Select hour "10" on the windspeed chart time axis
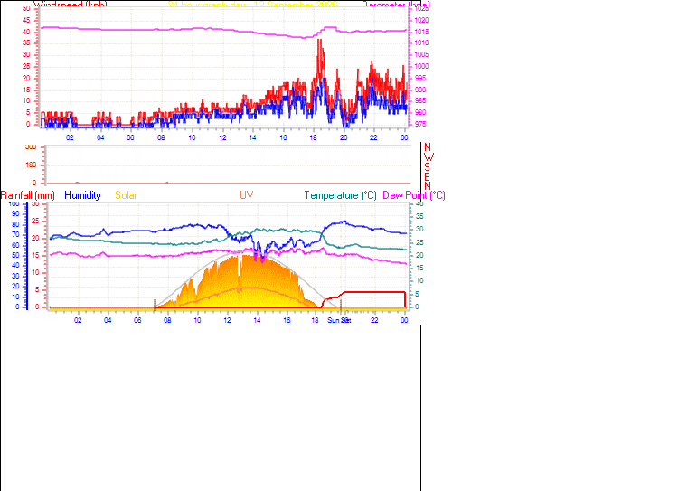The image size is (688, 491). click(192, 137)
